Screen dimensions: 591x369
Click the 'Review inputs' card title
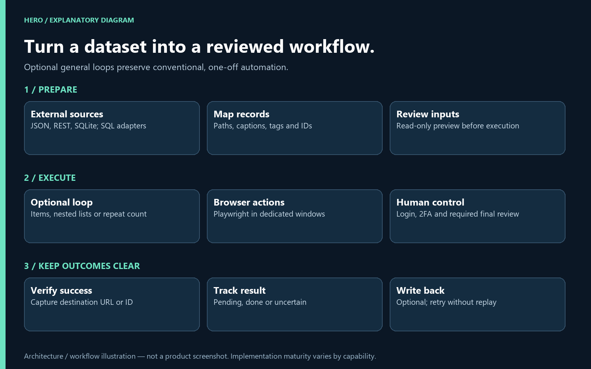click(428, 114)
